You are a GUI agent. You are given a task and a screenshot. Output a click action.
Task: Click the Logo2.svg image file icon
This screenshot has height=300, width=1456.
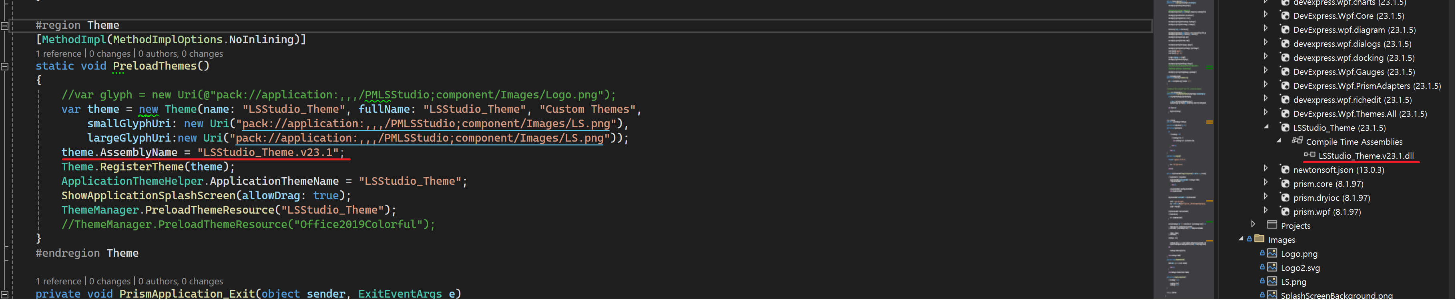pos(1272,267)
